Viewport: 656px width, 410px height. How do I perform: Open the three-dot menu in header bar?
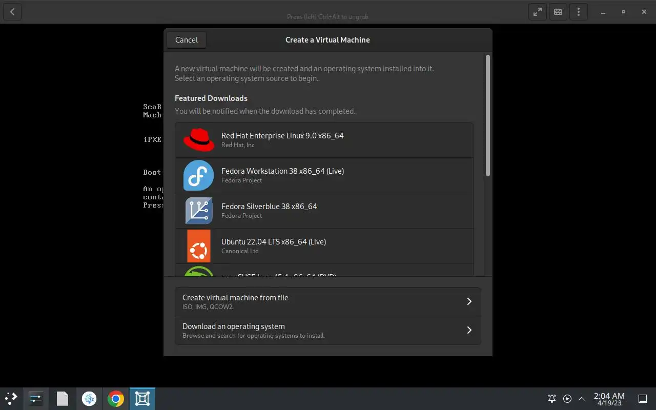pos(579,12)
